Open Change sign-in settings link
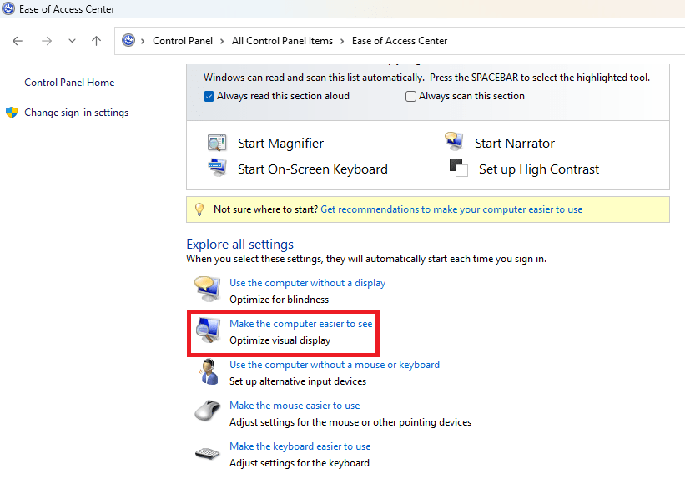 tap(77, 113)
